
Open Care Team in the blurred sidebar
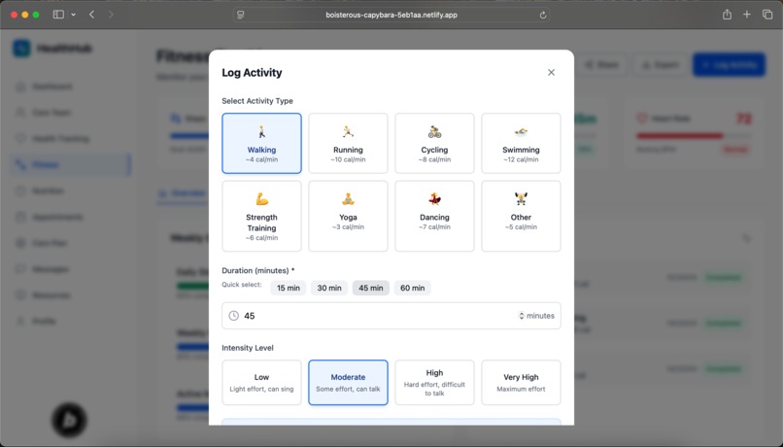pos(70,113)
